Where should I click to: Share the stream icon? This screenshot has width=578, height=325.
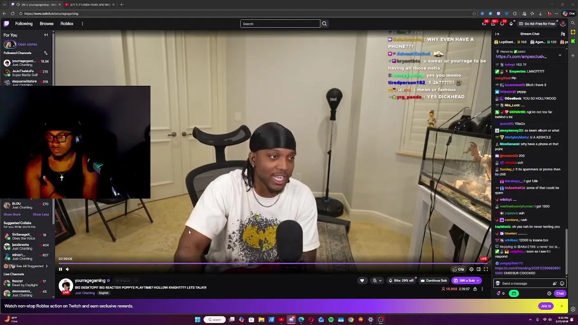tap(475, 289)
